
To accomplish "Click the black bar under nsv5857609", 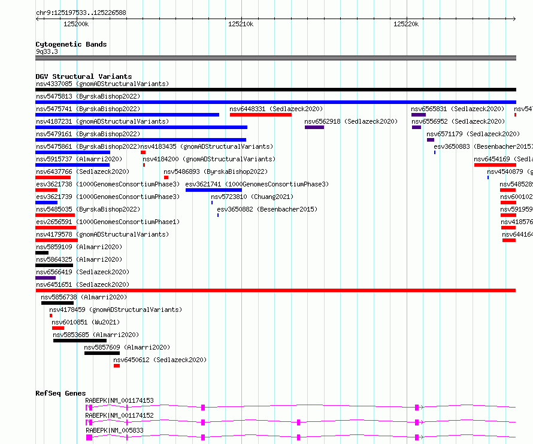I will pos(102,353).
